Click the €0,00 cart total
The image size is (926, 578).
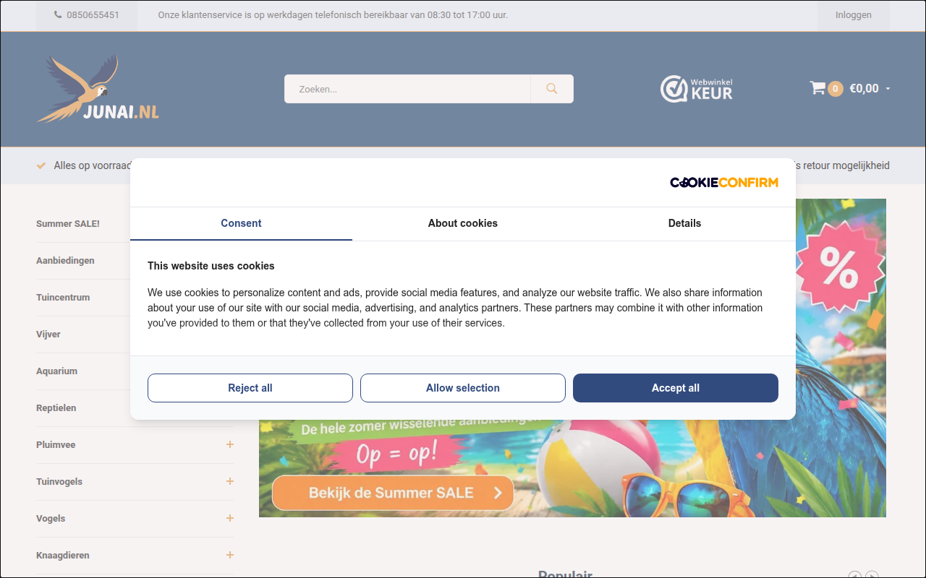(x=864, y=89)
